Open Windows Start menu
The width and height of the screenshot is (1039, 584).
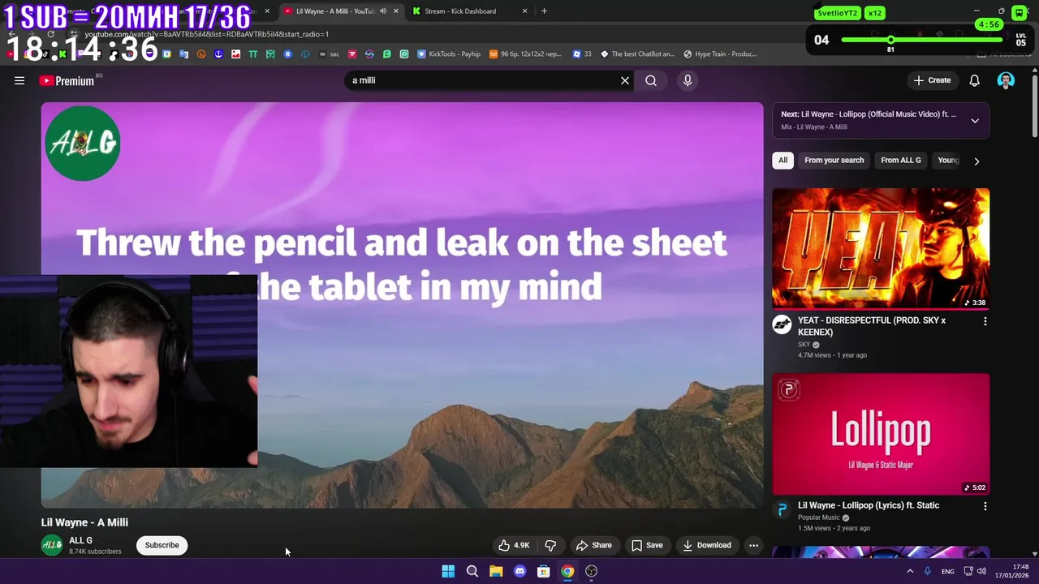click(x=448, y=571)
